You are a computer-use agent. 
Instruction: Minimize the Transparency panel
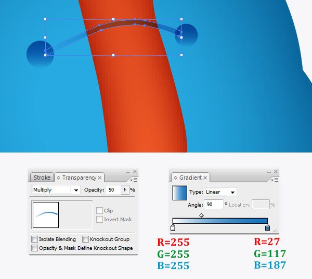pos(128,172)
